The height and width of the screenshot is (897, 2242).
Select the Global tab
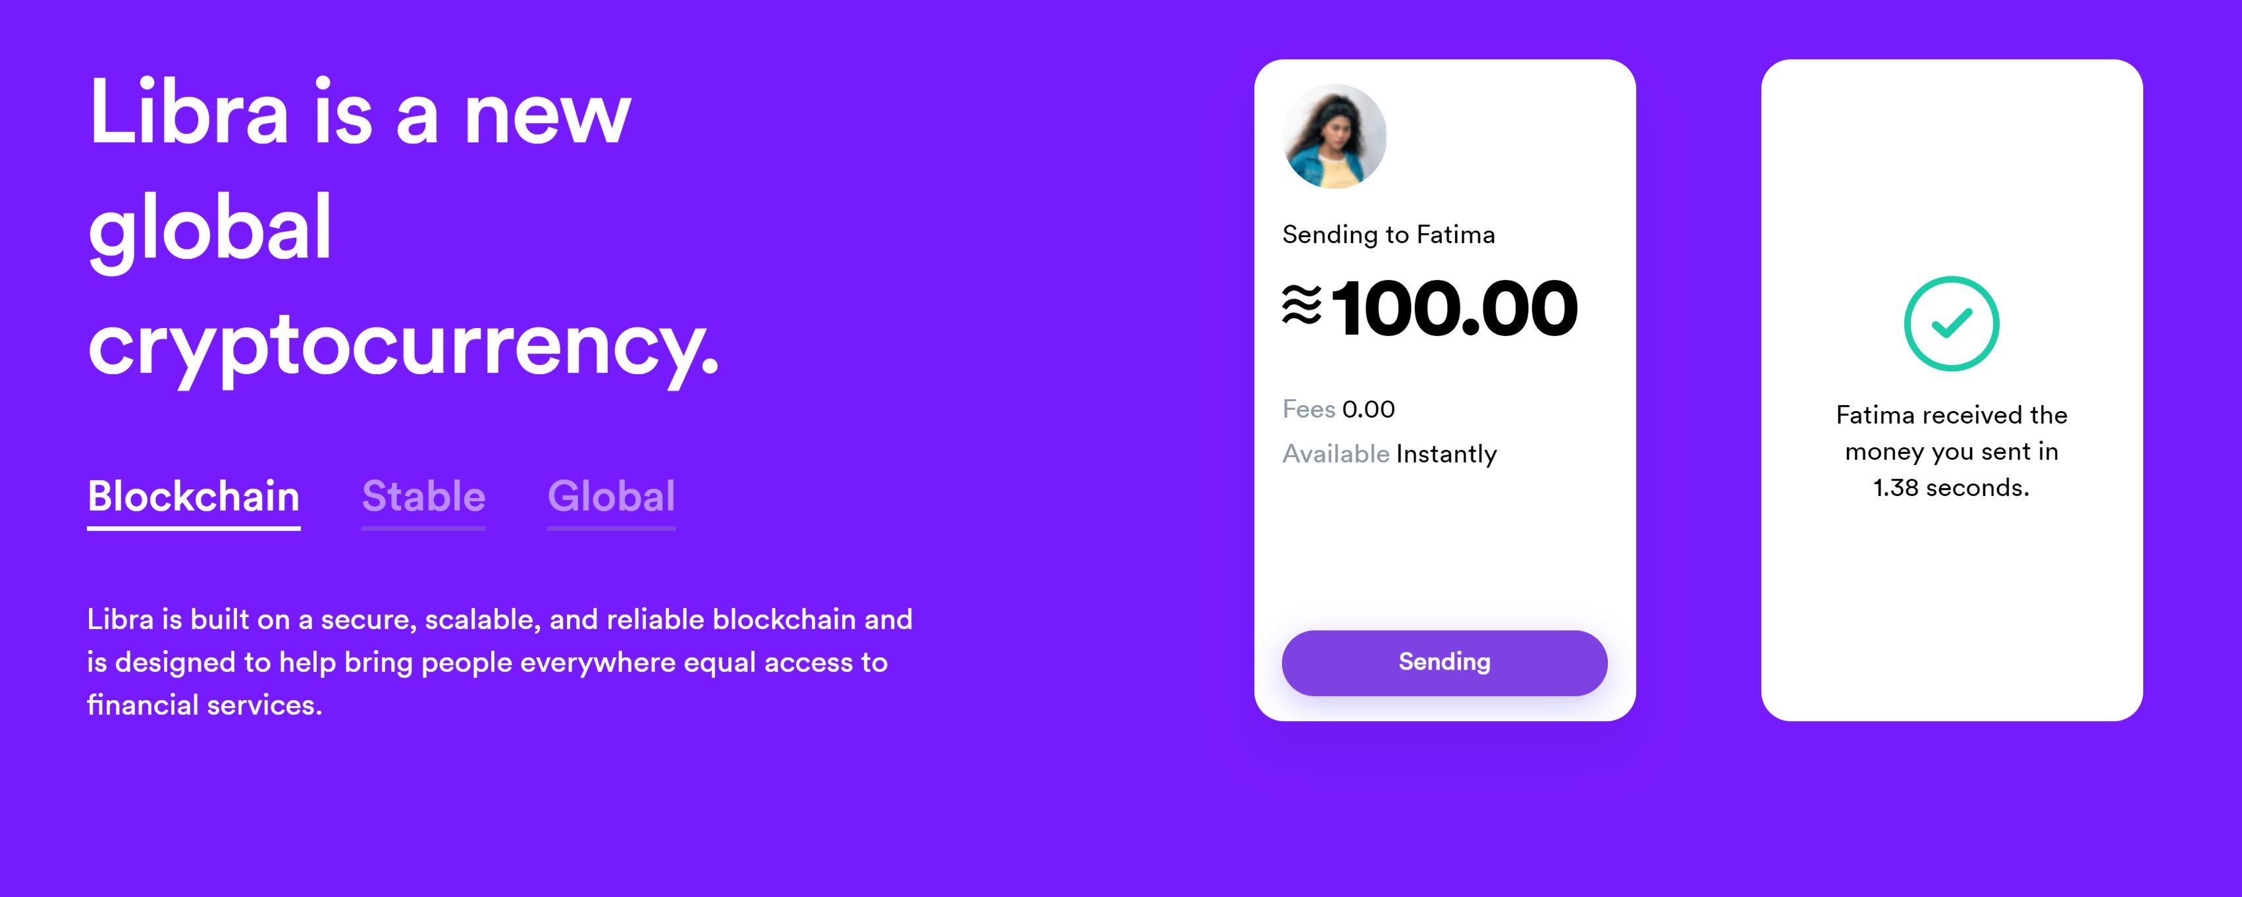tap(611, 497)
